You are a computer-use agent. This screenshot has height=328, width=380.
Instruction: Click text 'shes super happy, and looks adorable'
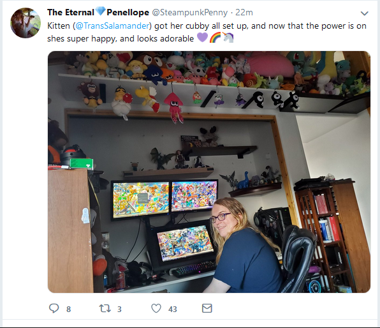[x=121, y=38]
